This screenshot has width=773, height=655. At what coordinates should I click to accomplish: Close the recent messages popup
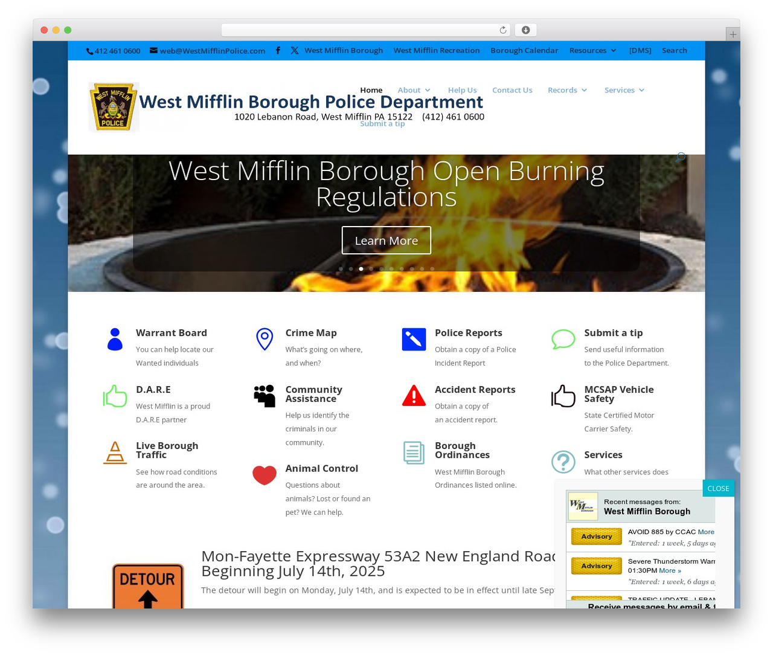(719, 488)
